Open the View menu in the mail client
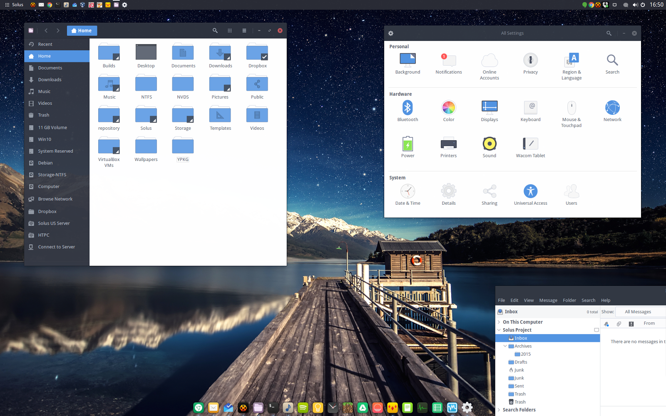The height and width of the screenshot is (416, 666). pos(528,300)
